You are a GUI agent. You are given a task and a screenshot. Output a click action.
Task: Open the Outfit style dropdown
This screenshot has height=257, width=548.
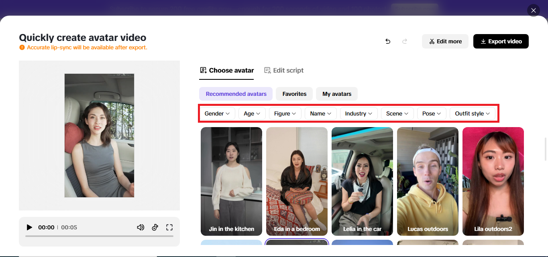tap(473, 113)
